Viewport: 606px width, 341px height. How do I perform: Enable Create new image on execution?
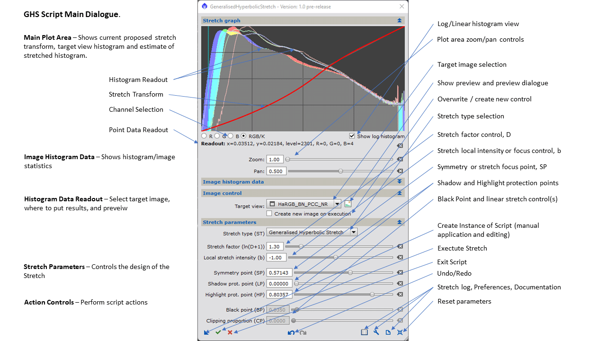[x=269, y=214]
